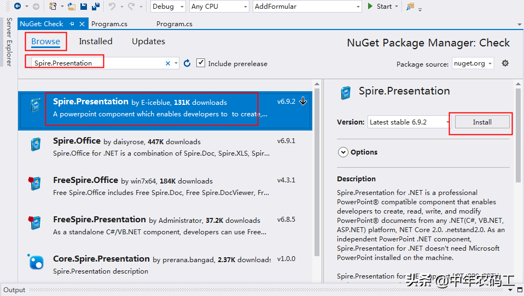Screen dimensions: 524x296
Task: Select the Spire.Office package row
Action: 165,150
